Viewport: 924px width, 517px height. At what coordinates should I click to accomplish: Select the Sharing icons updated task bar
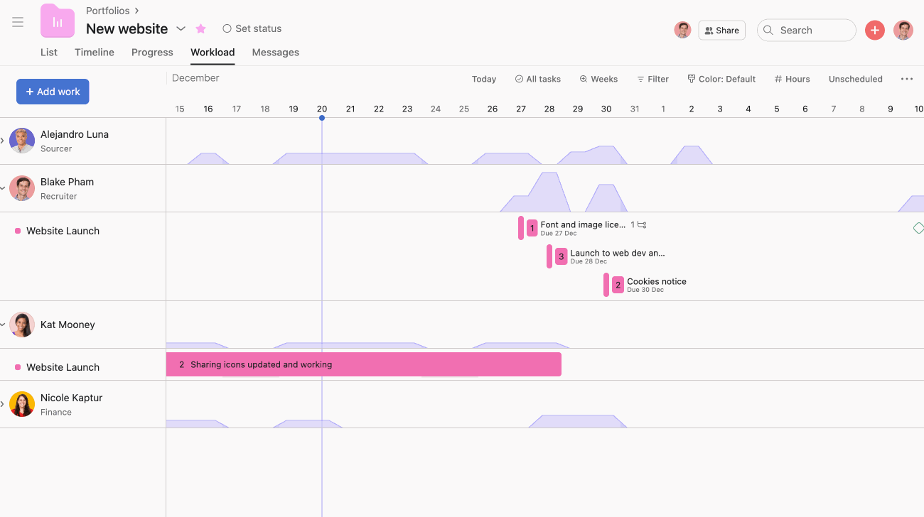362,364
